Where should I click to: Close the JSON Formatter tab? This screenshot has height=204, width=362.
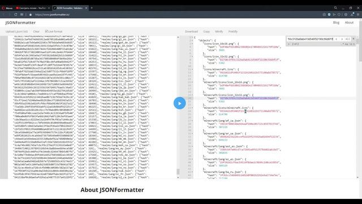tap(87, 8)
